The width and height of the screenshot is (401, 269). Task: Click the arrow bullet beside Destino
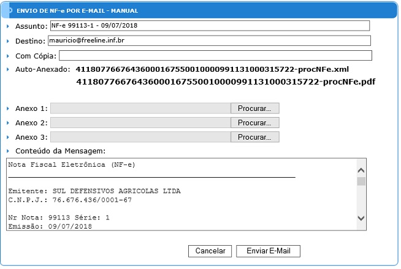8,41
